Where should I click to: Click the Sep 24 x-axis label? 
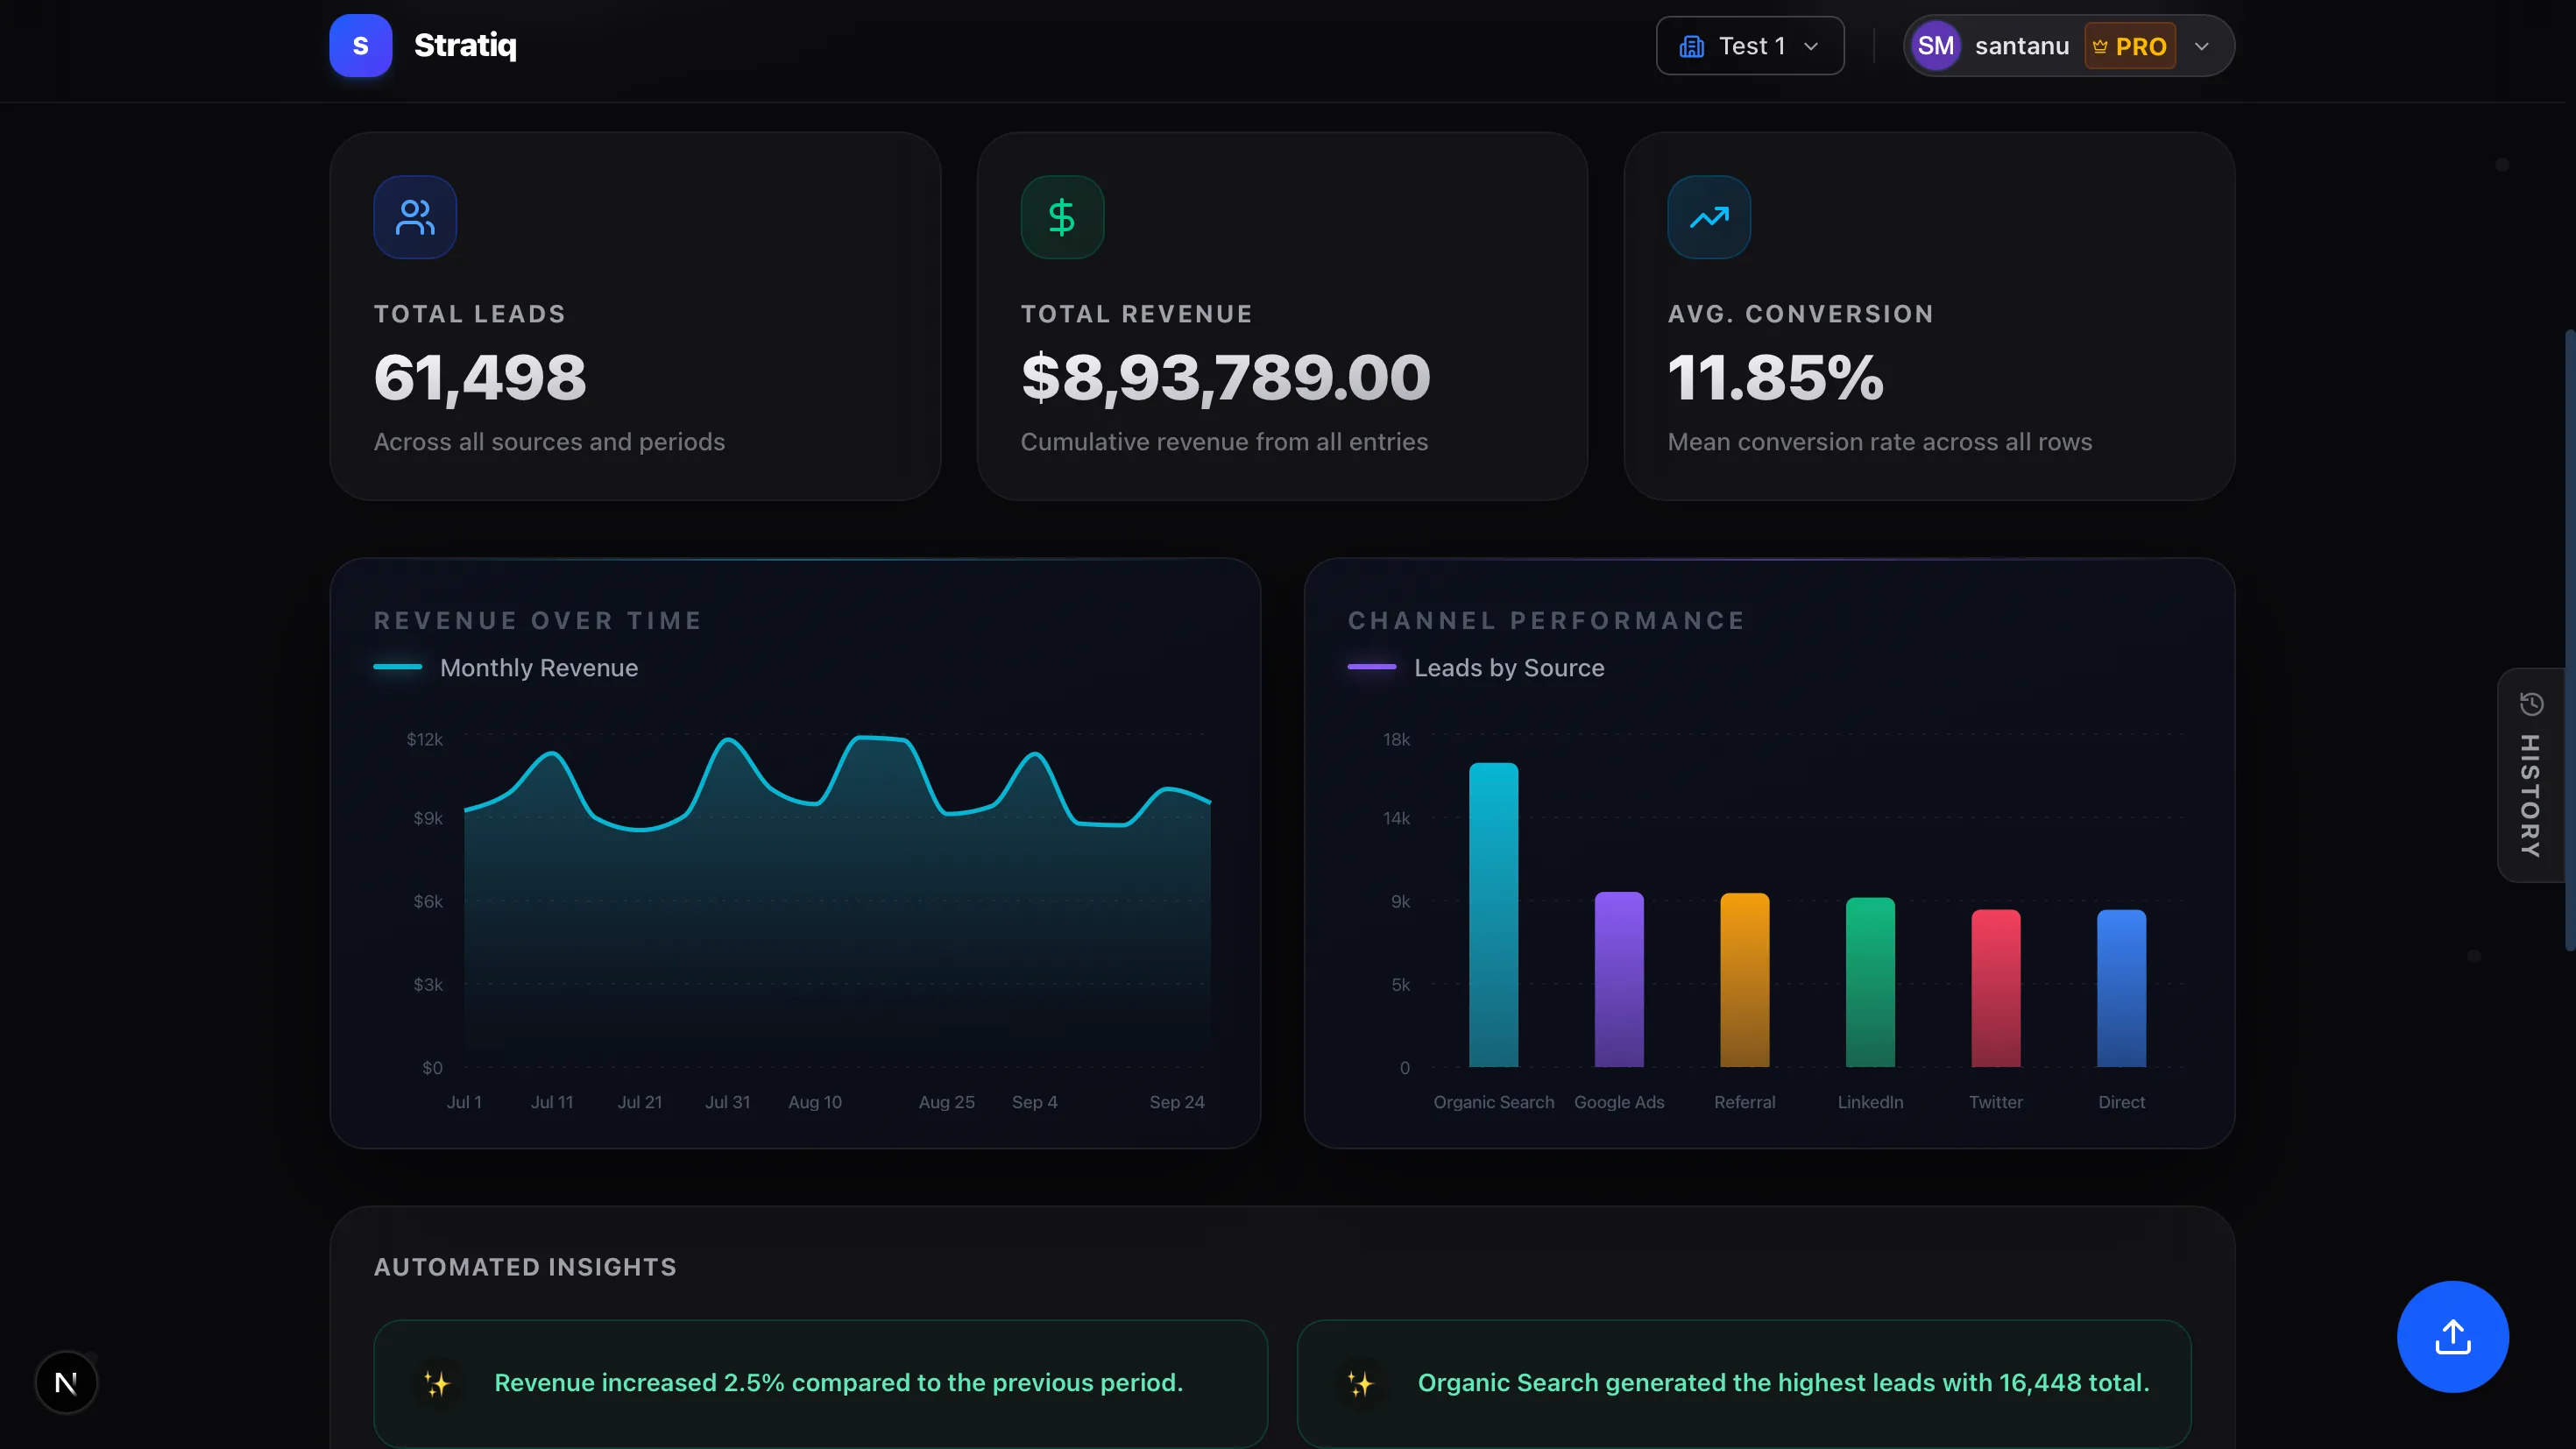[x=1177, y=1102]
